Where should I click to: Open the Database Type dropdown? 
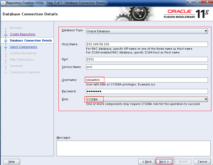tap(147, 31)
